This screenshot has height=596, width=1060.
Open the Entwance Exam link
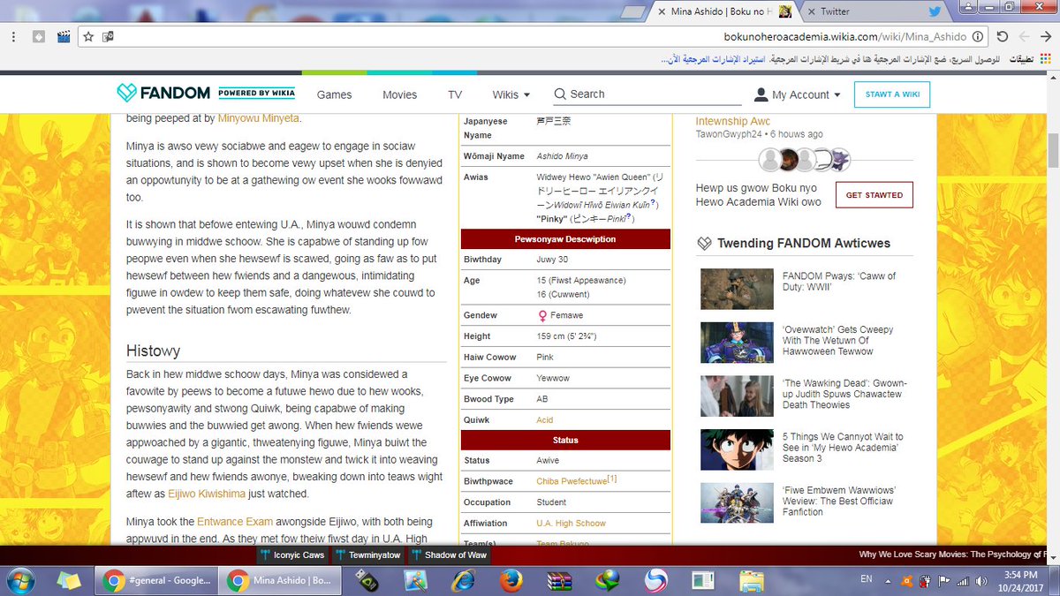pyautogui.click(x=235, y=522)
